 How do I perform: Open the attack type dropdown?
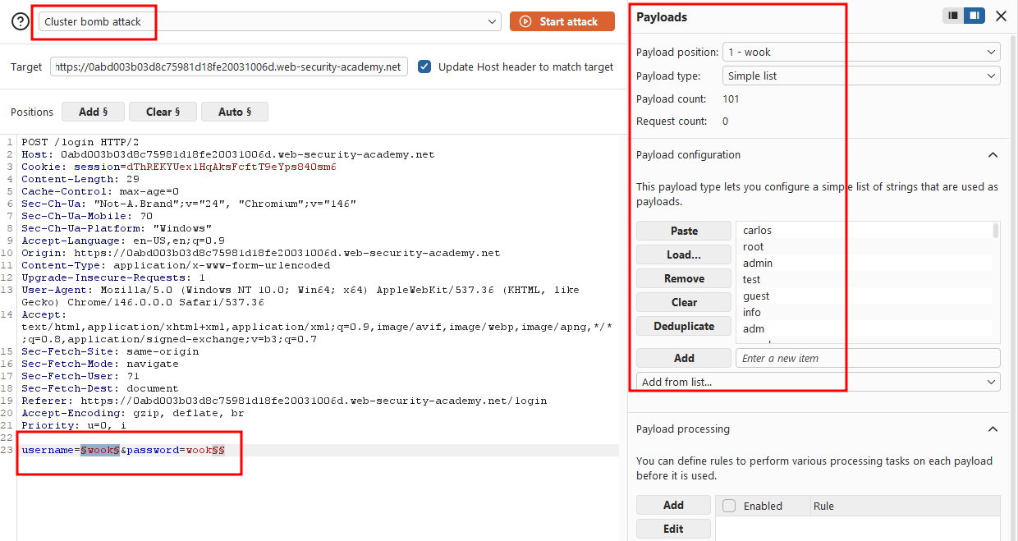[269, 22]
